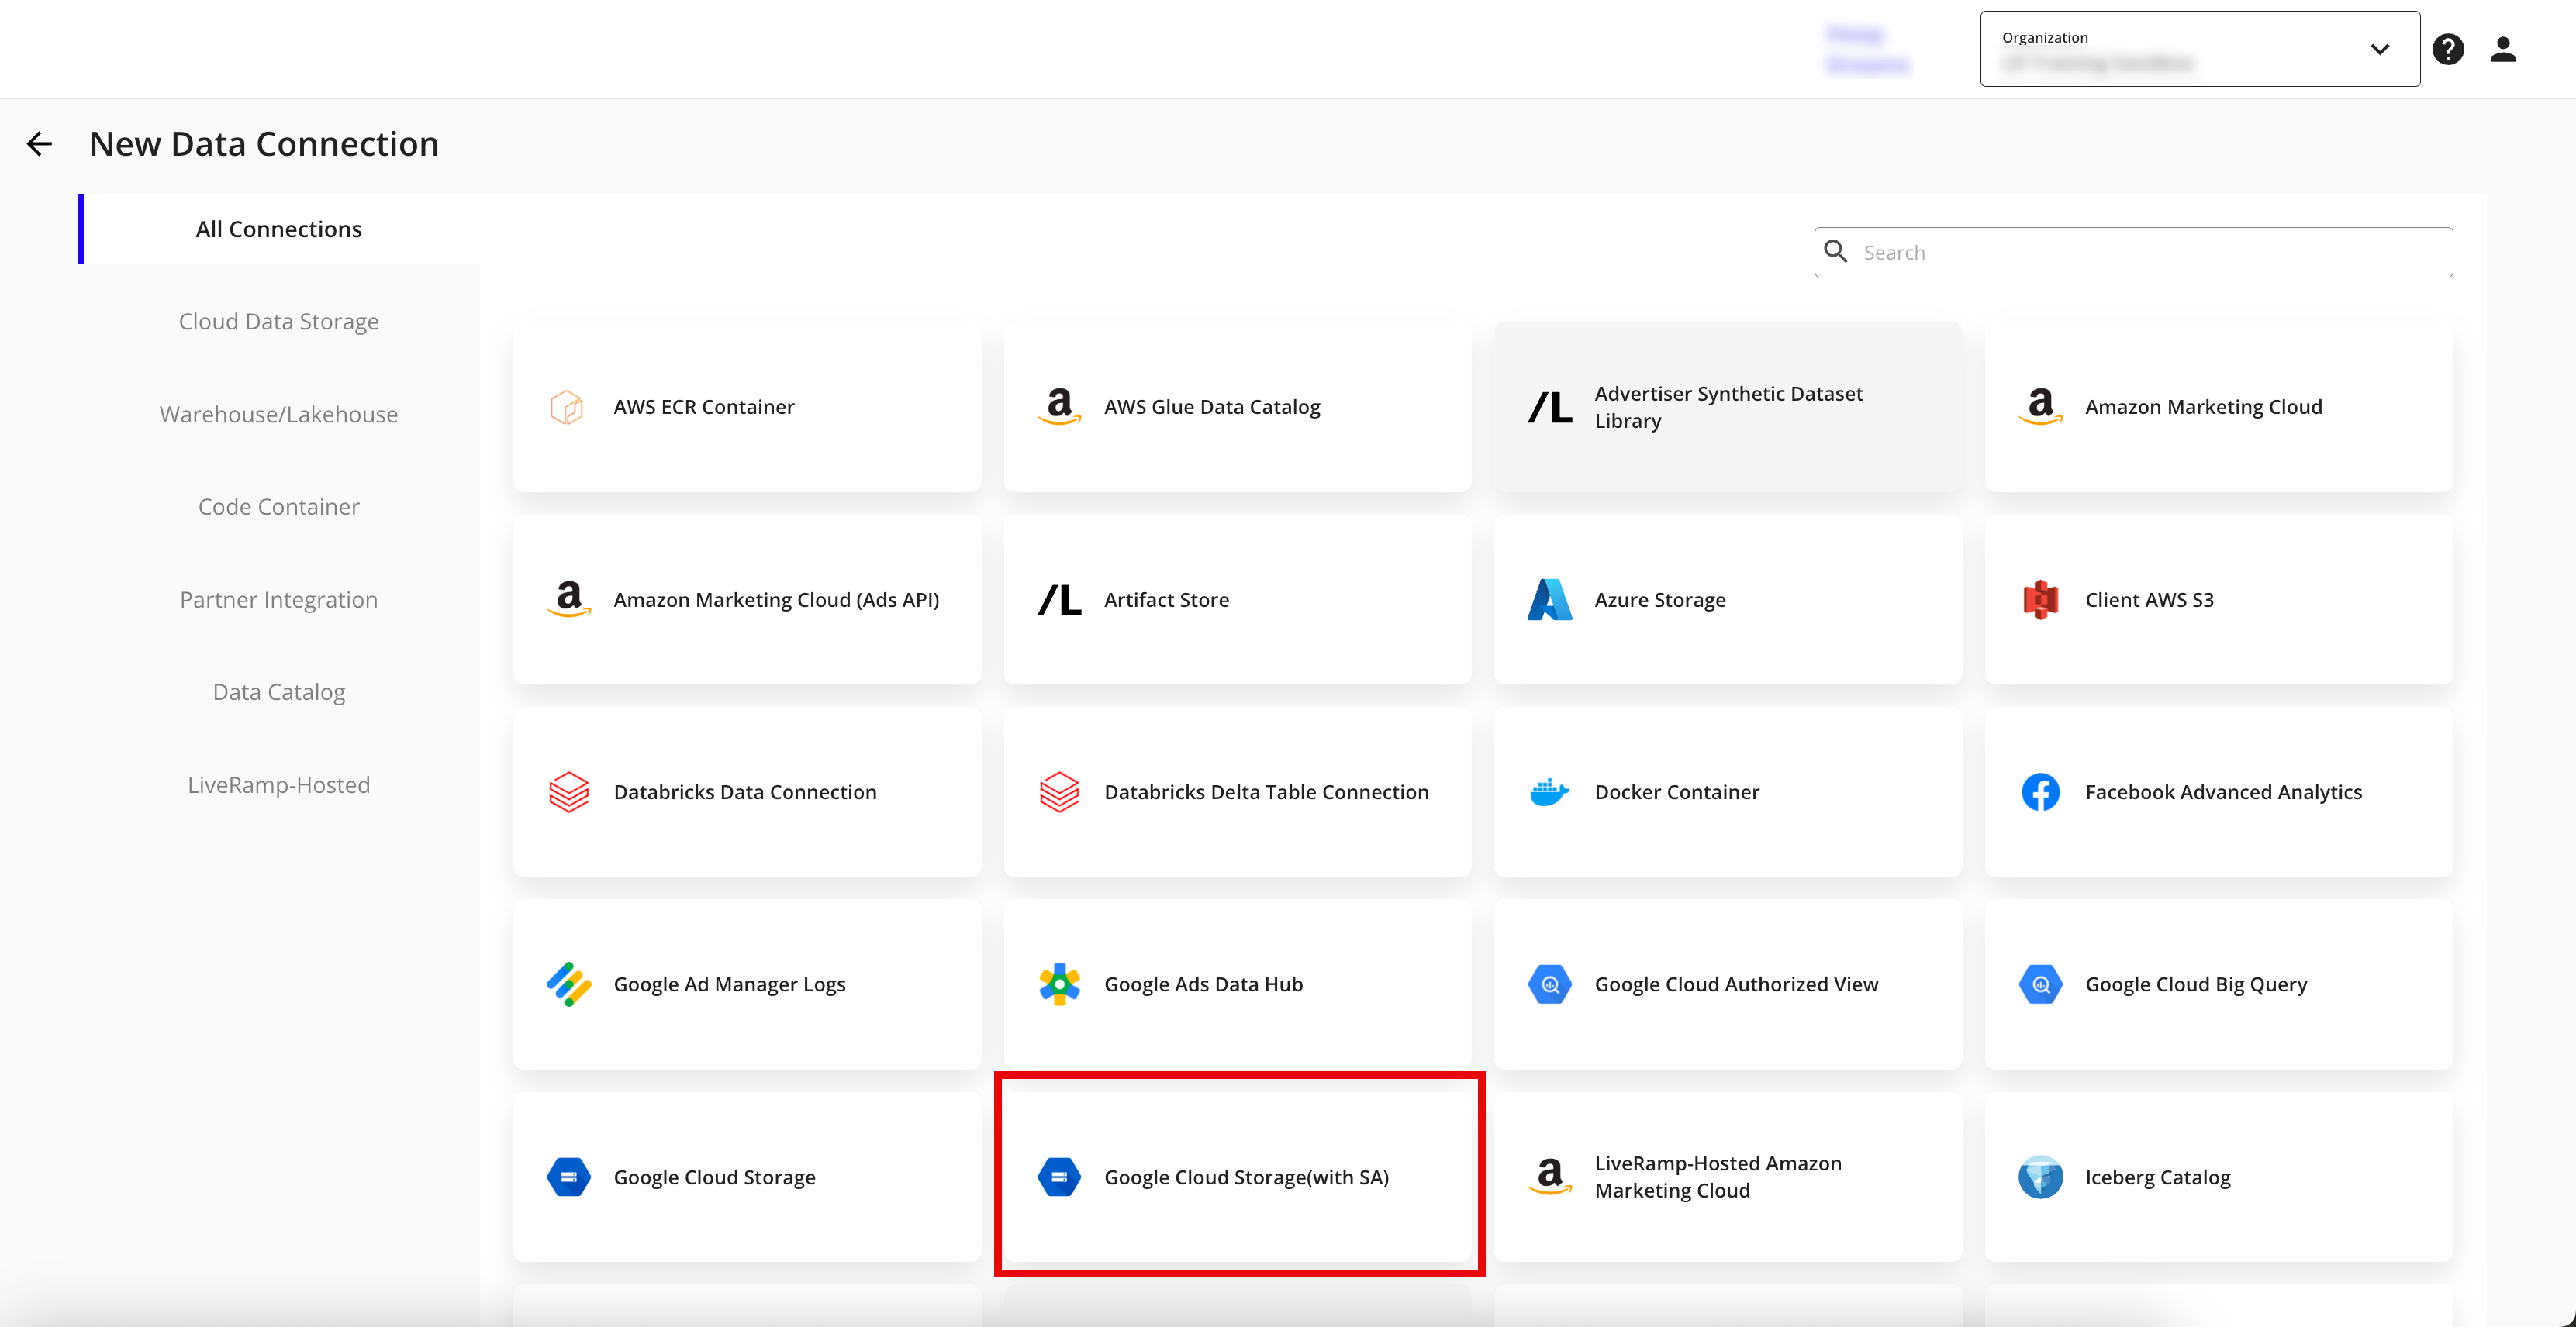Select the Cloud Data Storage category tab
The width and height of the screenshot is (2576, 1327).
click(278, 322)
